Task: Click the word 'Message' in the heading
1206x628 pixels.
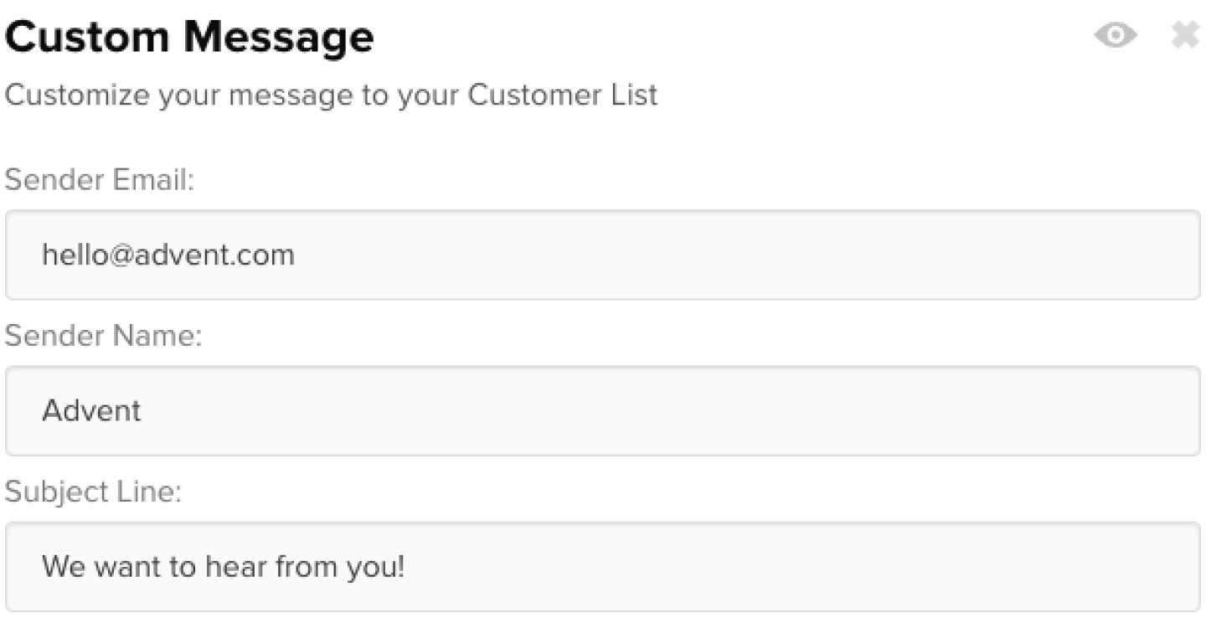Action: click(x=280, y=38)
